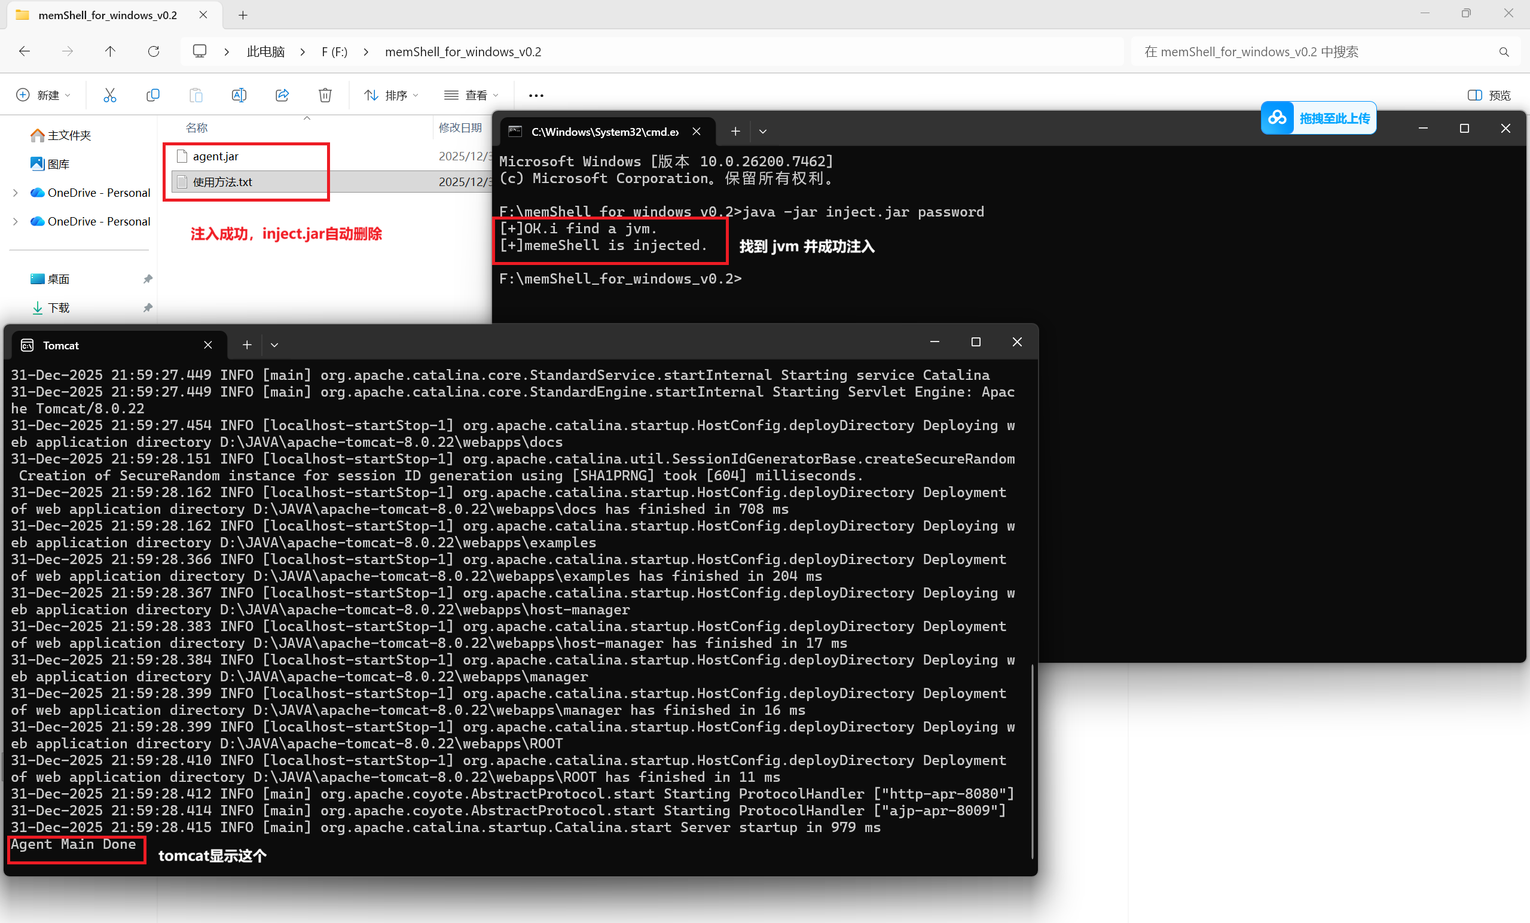The width and height of the screenshot is (1530, 923).
Task: Open the 查看 view dropdown
Action: point(471,95)
